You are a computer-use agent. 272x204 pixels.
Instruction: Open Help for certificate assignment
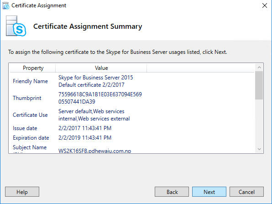point(22,192)
